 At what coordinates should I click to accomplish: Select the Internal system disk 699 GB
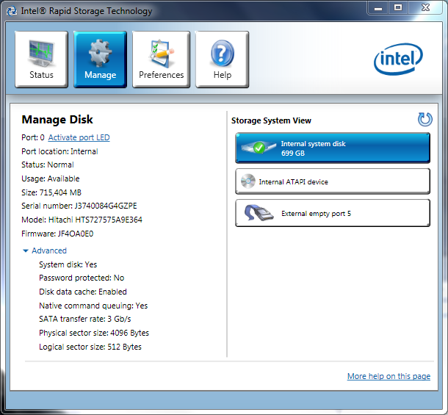[333, 148]
